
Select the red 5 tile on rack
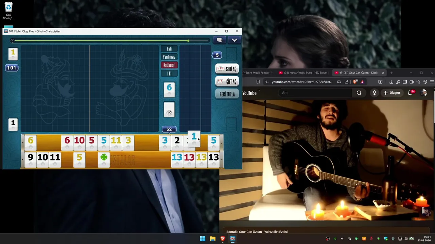92,142
